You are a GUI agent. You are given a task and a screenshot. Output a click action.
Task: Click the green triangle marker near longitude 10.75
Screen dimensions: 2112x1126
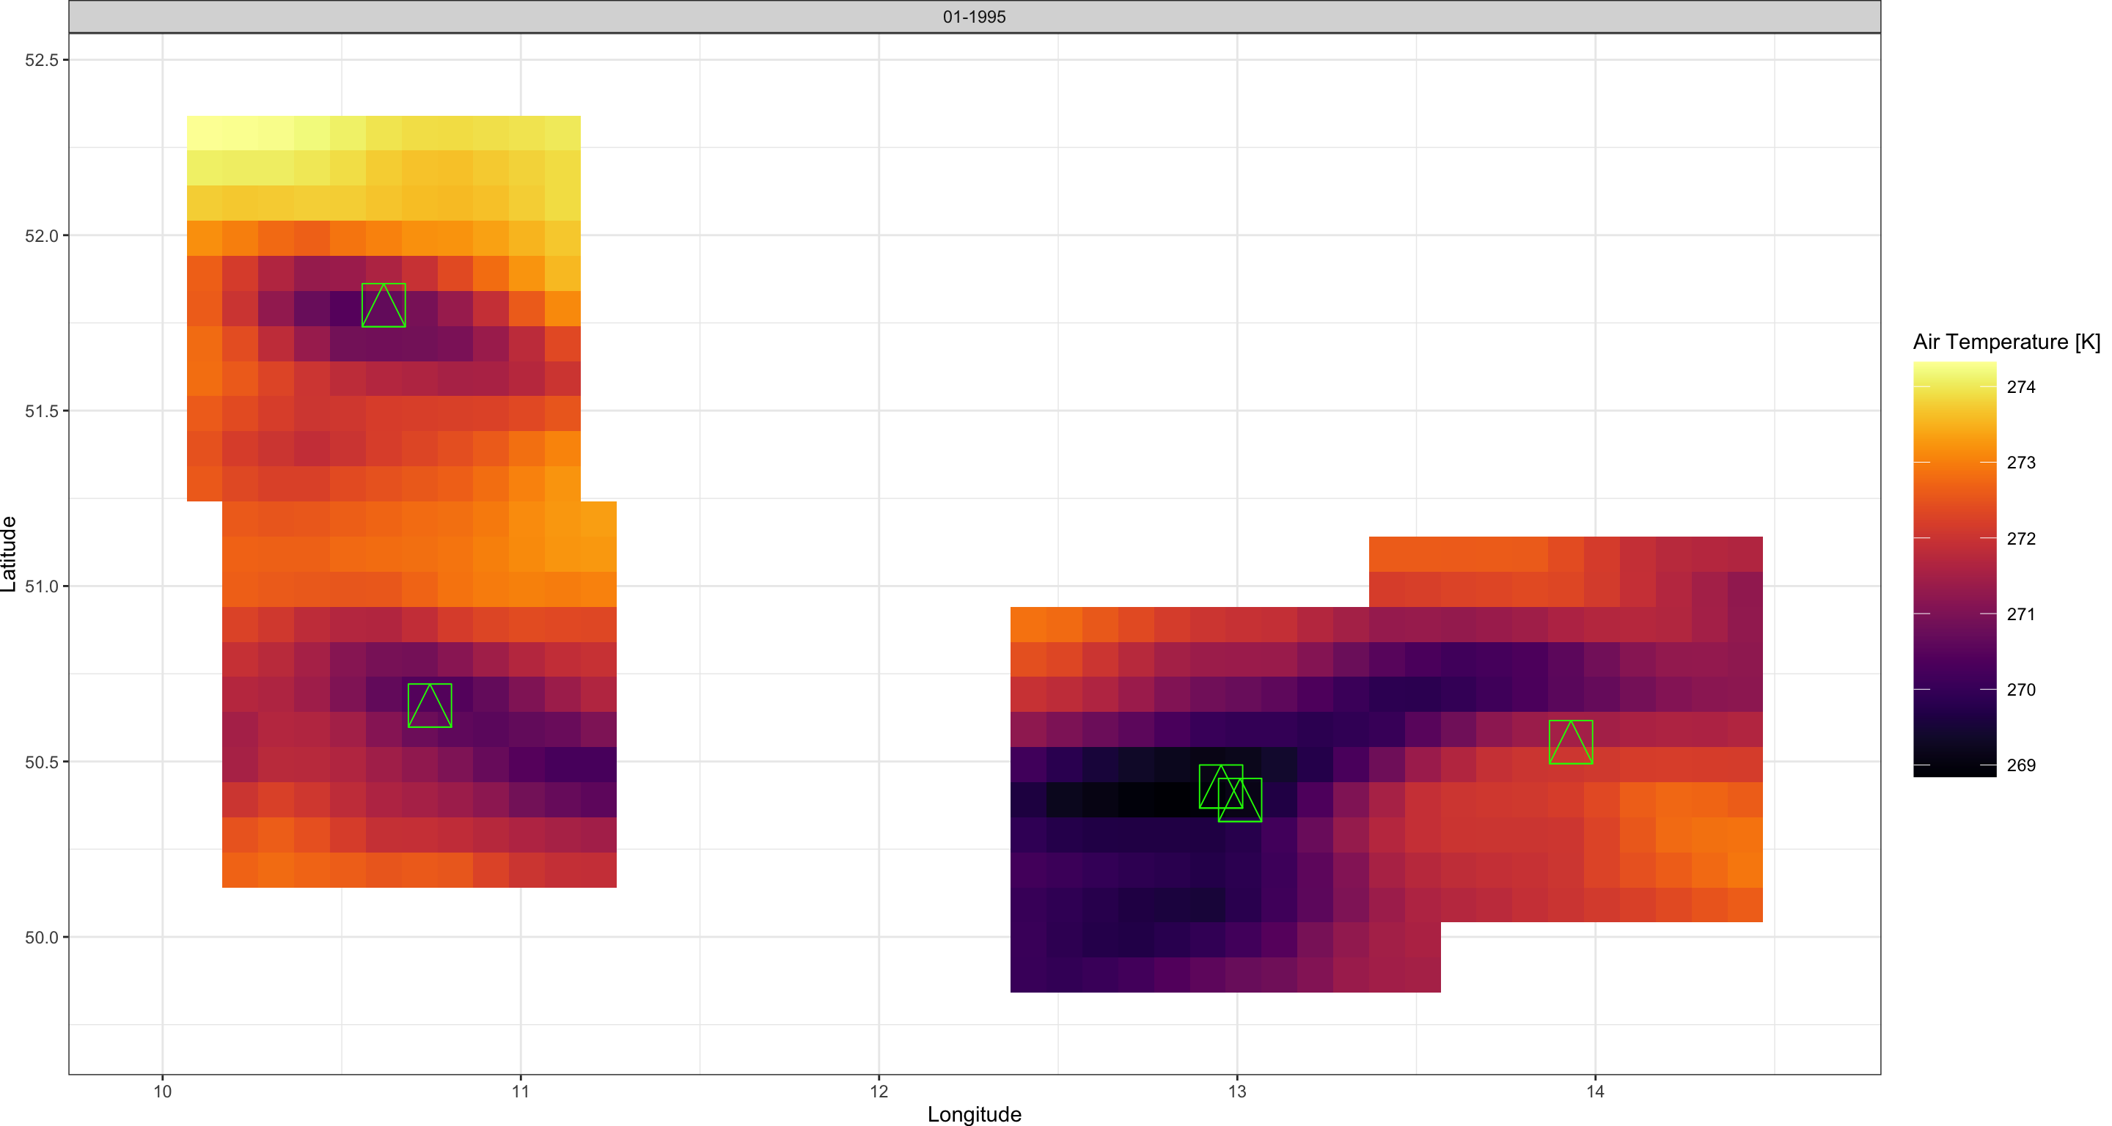tap(430, 706)
